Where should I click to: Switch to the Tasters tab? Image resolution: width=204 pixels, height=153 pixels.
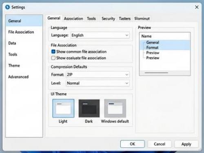click(124, 19)
